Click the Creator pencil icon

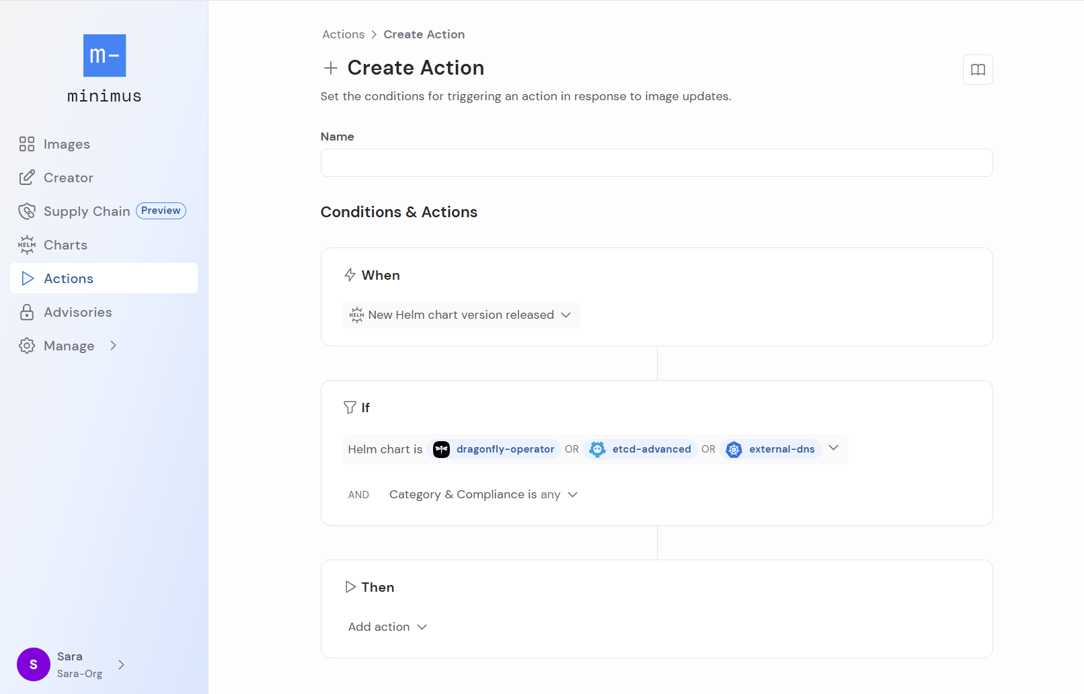pos(27,178)
